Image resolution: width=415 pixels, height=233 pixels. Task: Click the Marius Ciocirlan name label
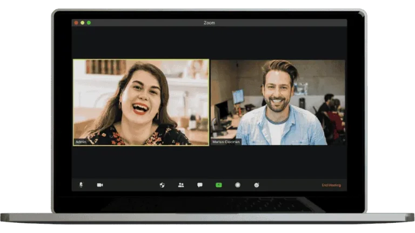pos(226,142)
